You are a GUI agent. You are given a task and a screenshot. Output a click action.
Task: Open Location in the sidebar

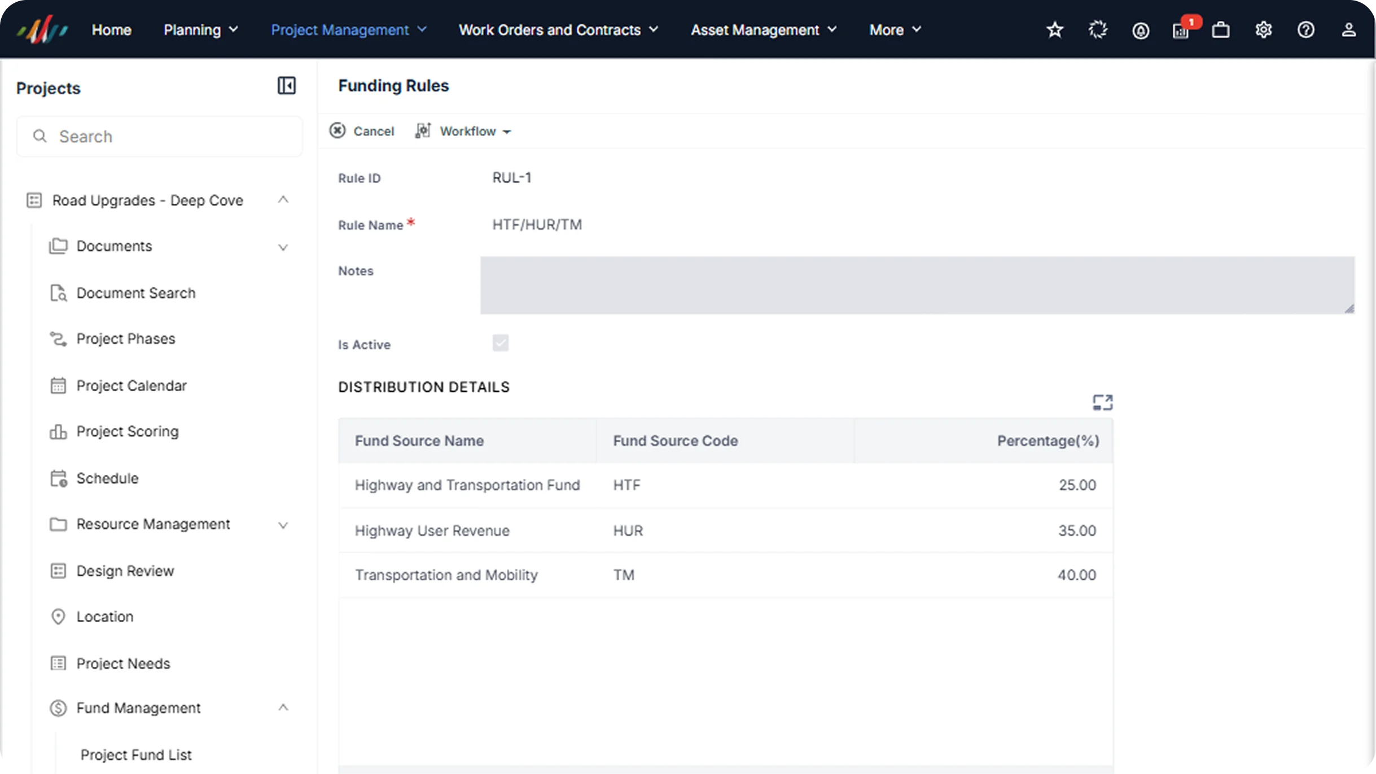tap(105, 616)
